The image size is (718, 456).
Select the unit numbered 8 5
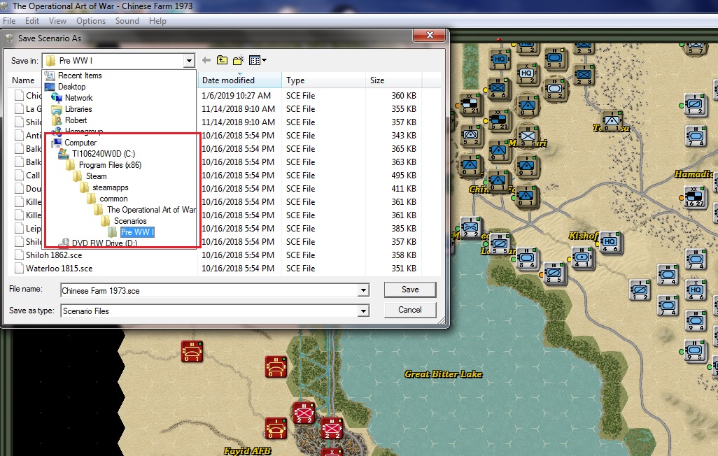point(554,273)
